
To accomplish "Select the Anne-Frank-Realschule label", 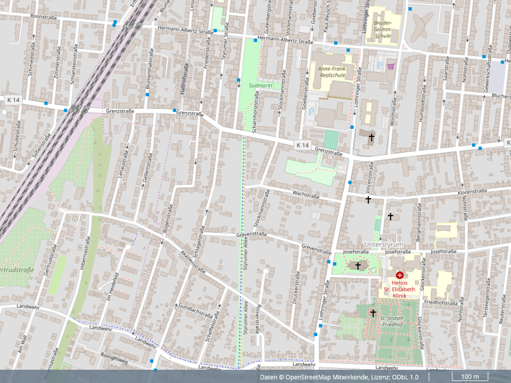I will pyautogui.click(x=332, y=71).
